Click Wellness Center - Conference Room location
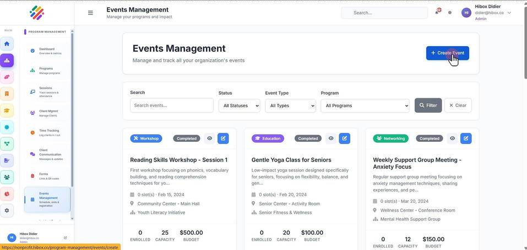 click(x=418, y=210)
